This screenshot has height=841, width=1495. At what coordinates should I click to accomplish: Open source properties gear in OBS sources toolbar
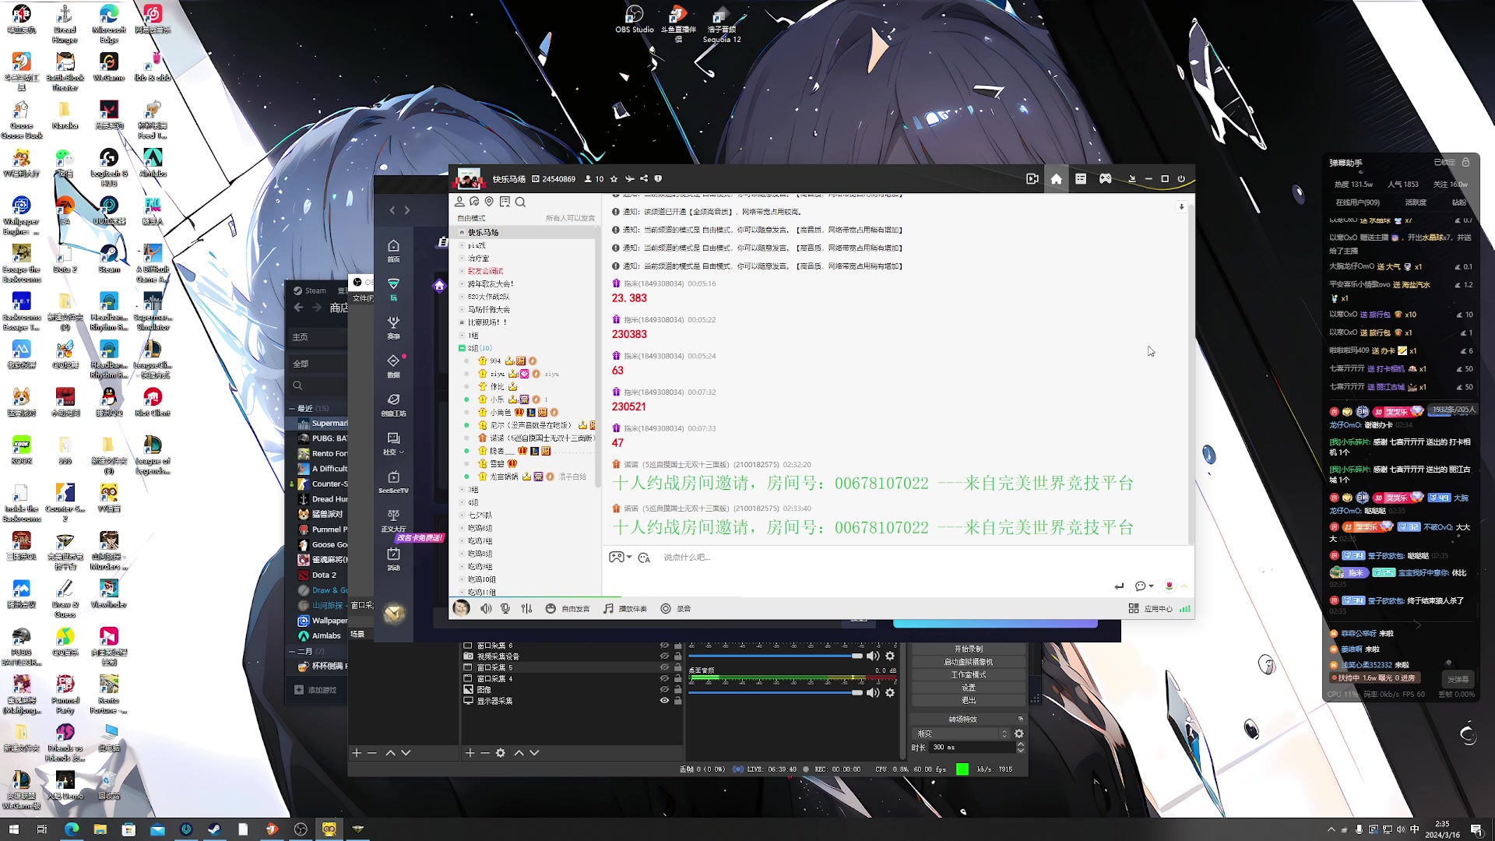[500, 752]
